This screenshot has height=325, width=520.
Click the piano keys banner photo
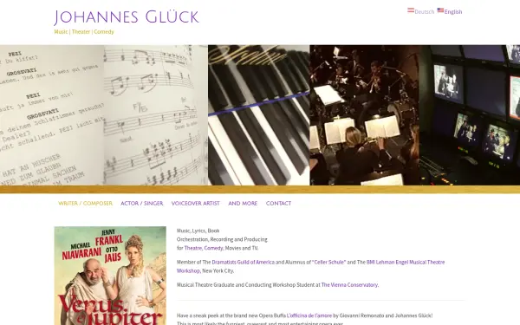click(x=259, y=115)
